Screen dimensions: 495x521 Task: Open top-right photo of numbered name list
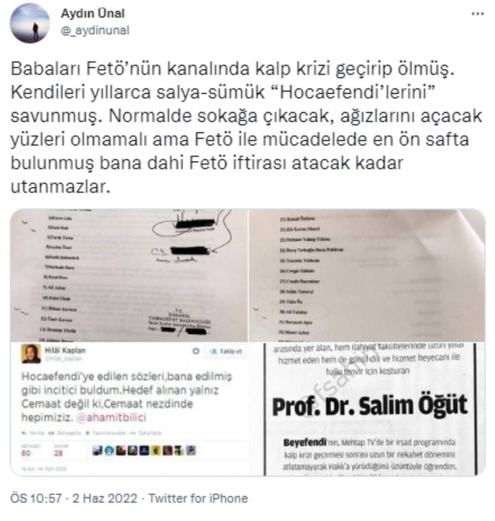tap(367, 276)
